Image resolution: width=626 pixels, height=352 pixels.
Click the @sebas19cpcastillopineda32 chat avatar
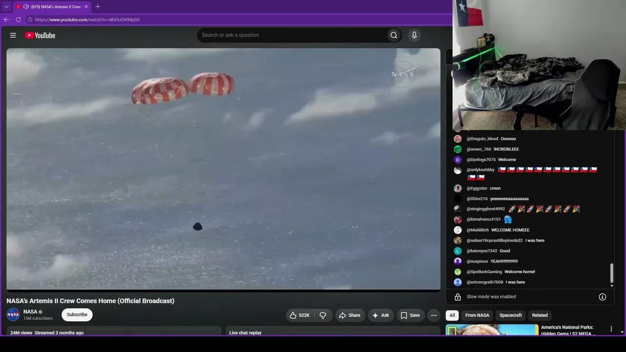(x=458, y=241)
